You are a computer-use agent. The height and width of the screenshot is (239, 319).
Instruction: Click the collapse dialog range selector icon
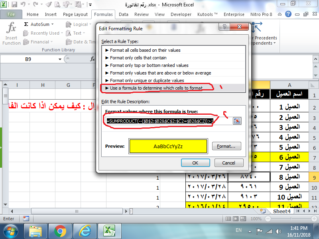237,121
